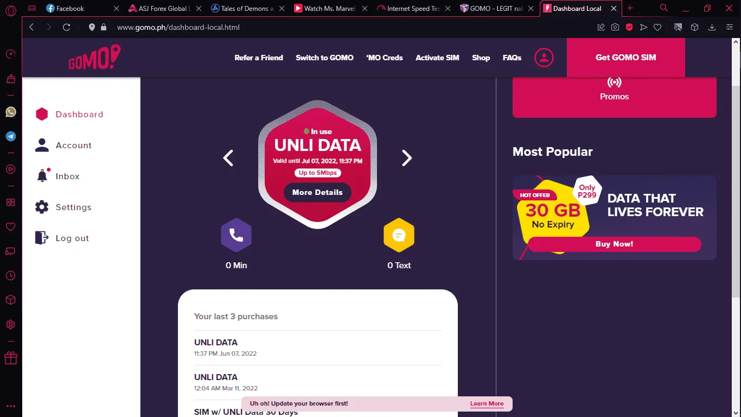Image resolution: width=741 pixels, height=417 pixels.
Task: Reload the GOMO dashboard page
Action: point(67,27)
